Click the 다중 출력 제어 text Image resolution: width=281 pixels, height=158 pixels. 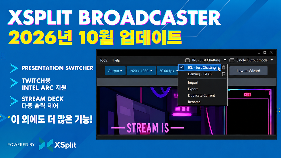pos(40,106)
